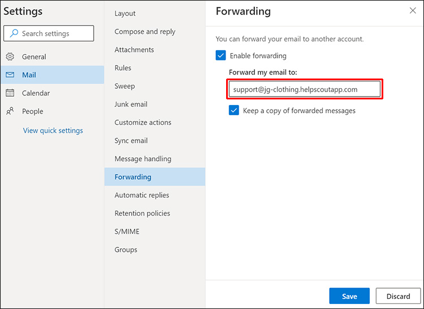Click the Save button
Image resolution: width=424 pixels, height=309 pixels.
tap(349, 296)
